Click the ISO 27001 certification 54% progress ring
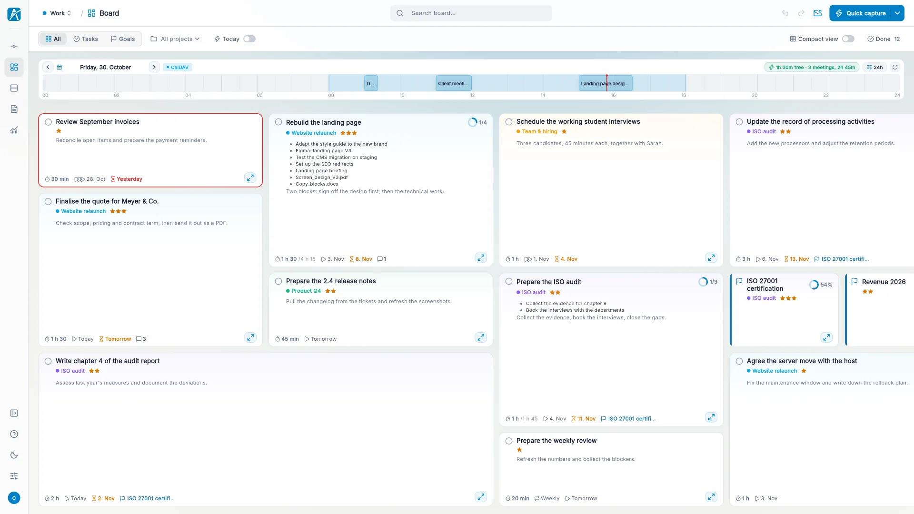The width and height of the screenshot is (914, 514). [814, 285]
